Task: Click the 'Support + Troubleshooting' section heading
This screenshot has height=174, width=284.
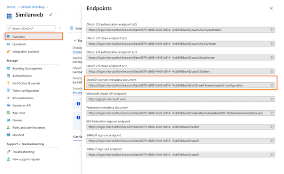Action: tap(26, 144)
